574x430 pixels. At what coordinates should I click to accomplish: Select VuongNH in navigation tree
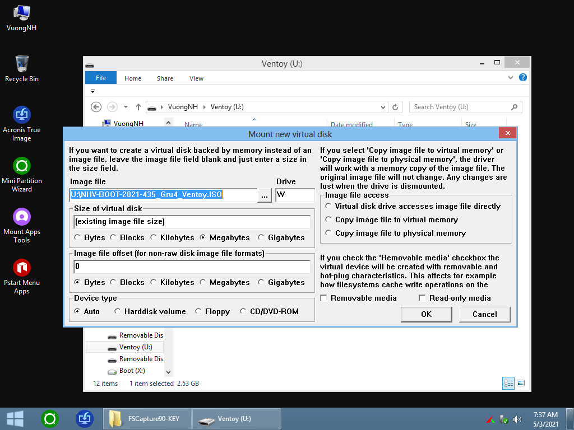coord(123,123)
